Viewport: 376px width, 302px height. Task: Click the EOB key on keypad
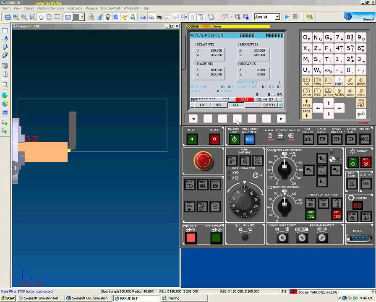click(328, 70)
